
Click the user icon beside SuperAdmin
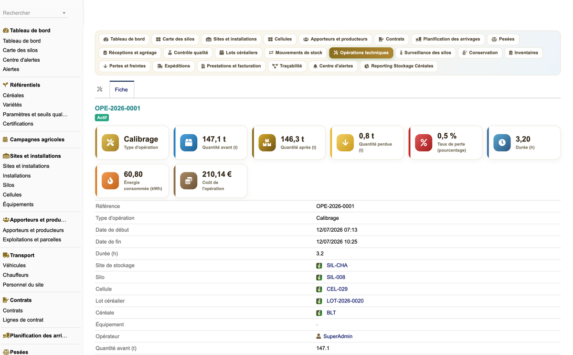(x=318, y=336)
